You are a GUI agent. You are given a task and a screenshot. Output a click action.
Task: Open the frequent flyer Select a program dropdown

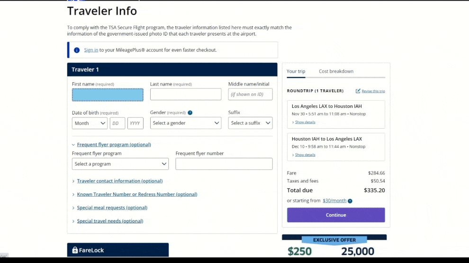(x=120, y=164)
